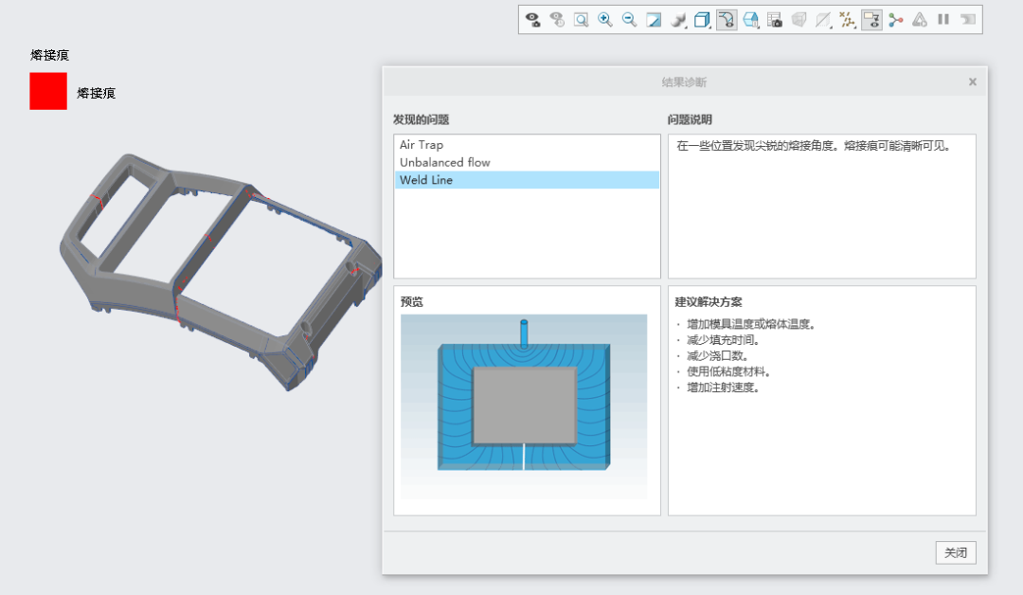Click the problem description text box

822,207
